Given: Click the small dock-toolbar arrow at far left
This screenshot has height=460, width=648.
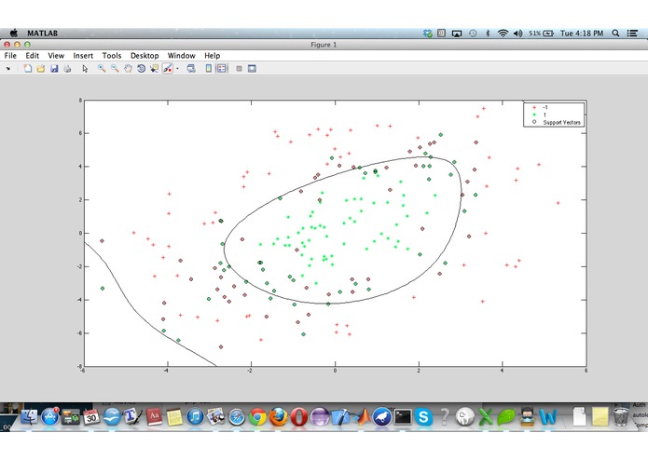Looking at the screenshot, I should (x=7, y=69).
